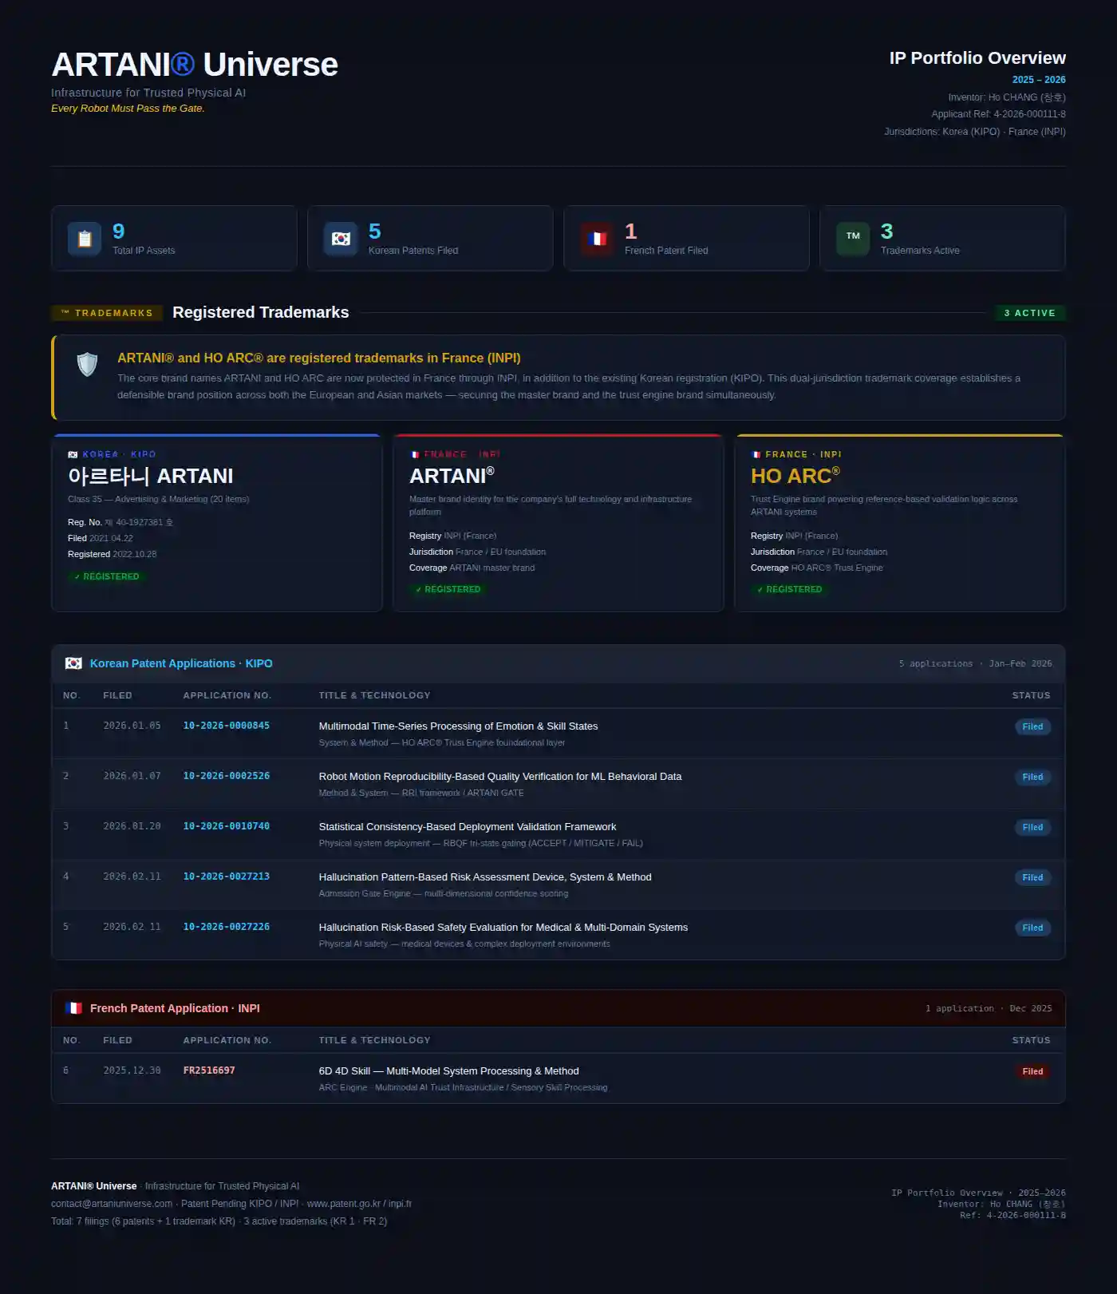
Task: Click the small flag in HO ARC card
Action: (x=756, y=455)
